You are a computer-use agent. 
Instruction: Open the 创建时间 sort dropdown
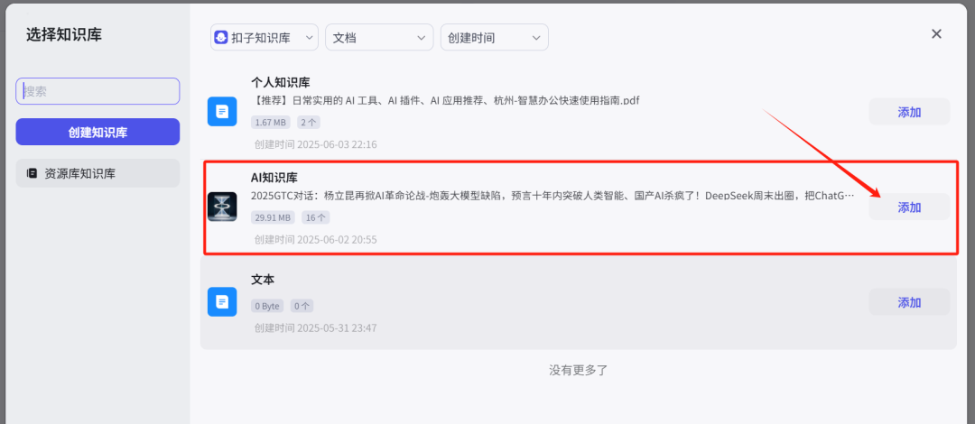pos(495,37)
